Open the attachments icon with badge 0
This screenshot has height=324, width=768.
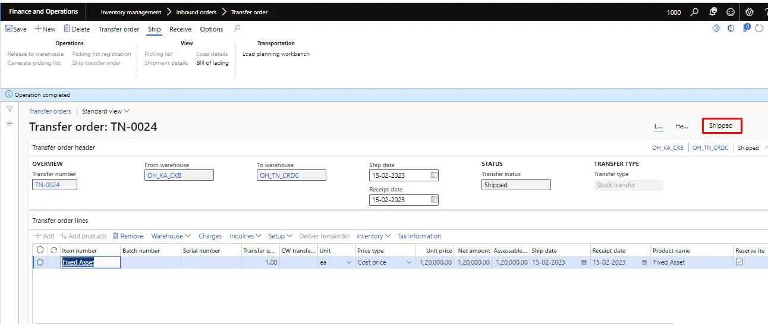coord(746,27)
